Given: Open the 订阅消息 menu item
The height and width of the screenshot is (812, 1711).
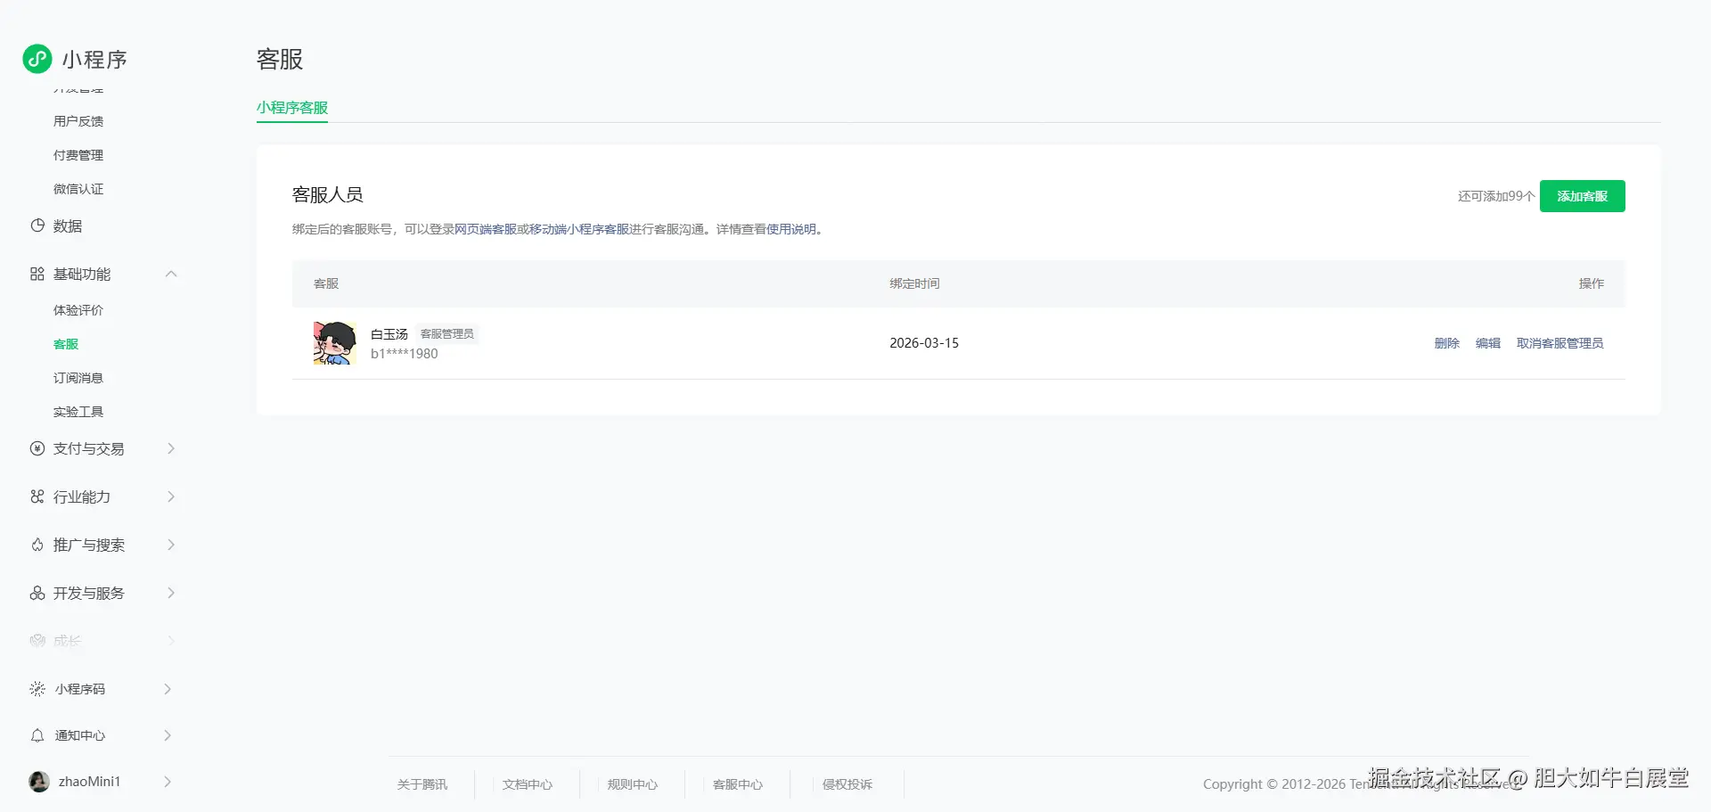Looking at the screenshot, I should 78,378.
